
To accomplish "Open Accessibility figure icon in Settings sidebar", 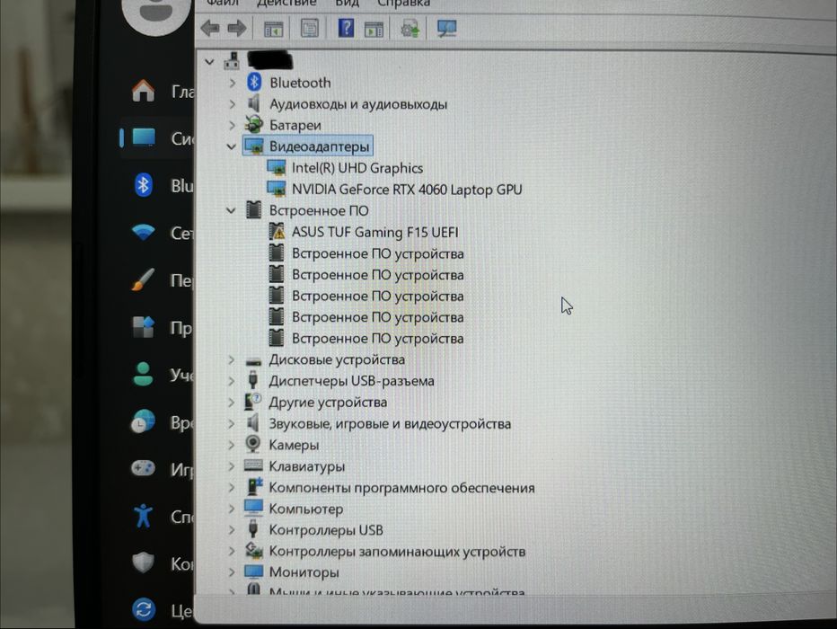I will [x=143, y=516].
